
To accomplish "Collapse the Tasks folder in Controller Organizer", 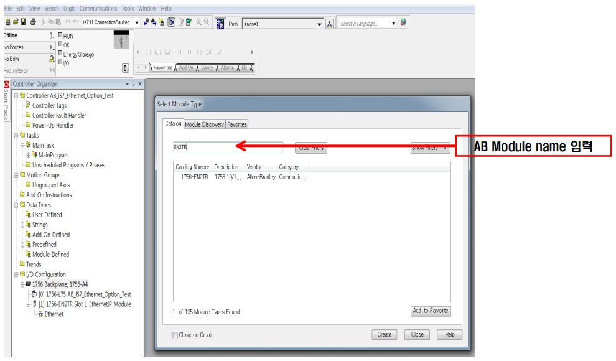I will click(15, 134).
